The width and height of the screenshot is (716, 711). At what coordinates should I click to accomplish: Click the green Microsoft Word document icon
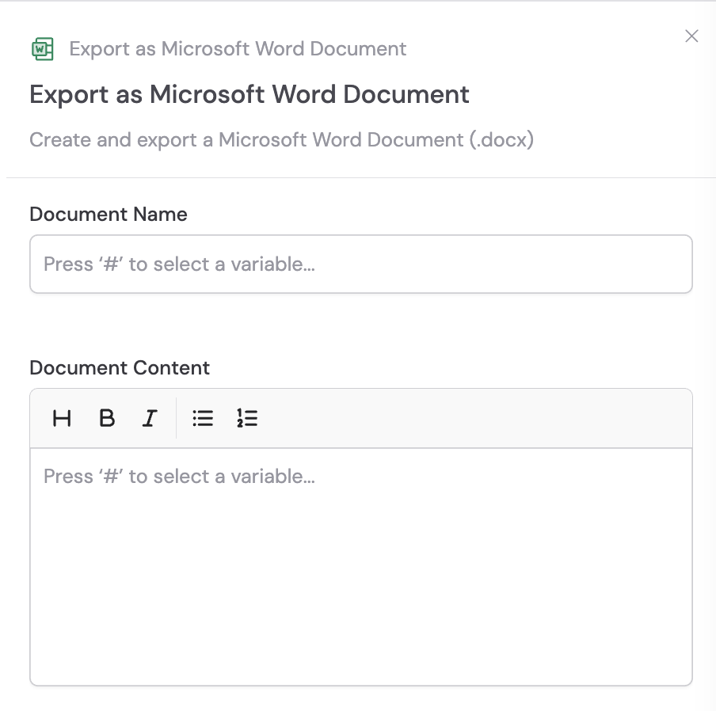point(42,48)
